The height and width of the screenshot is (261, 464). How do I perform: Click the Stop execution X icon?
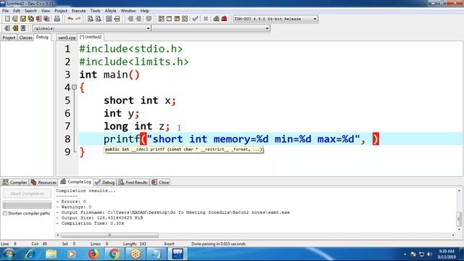206,19
